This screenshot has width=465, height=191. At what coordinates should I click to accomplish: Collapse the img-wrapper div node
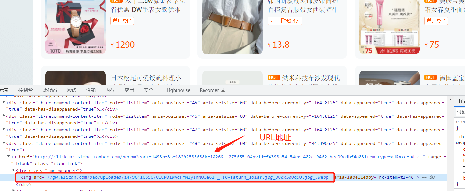(14, 170)
